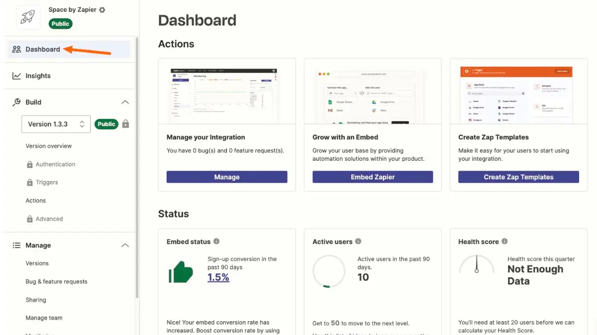Open the Embed status info tooltip icon
This screenshot has height=335, width=597.
coord(216,242)
